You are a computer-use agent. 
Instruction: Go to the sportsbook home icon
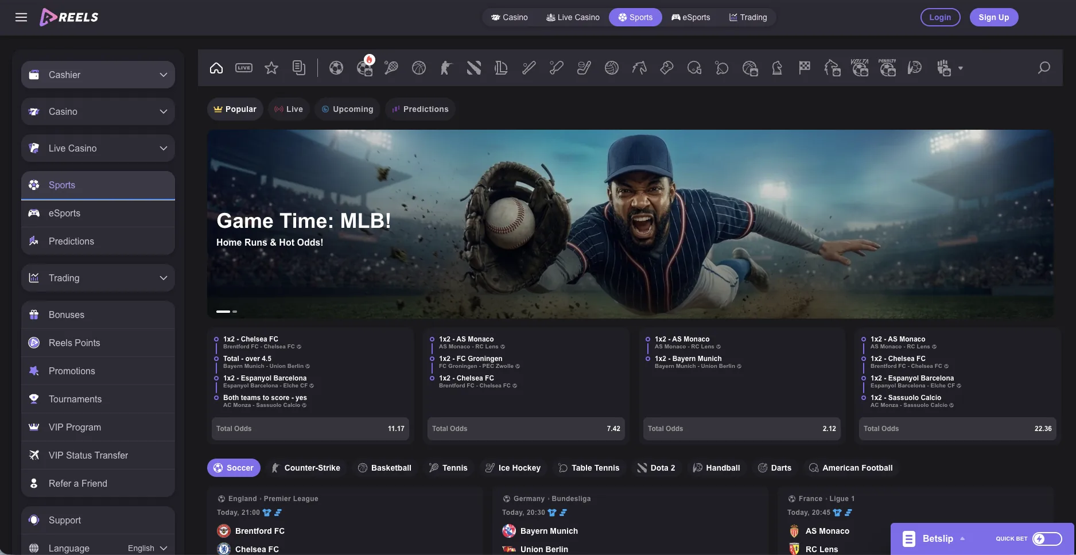(x=216, y=68)
